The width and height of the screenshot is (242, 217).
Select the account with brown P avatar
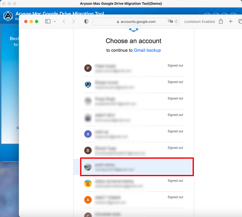click(134, 68)
